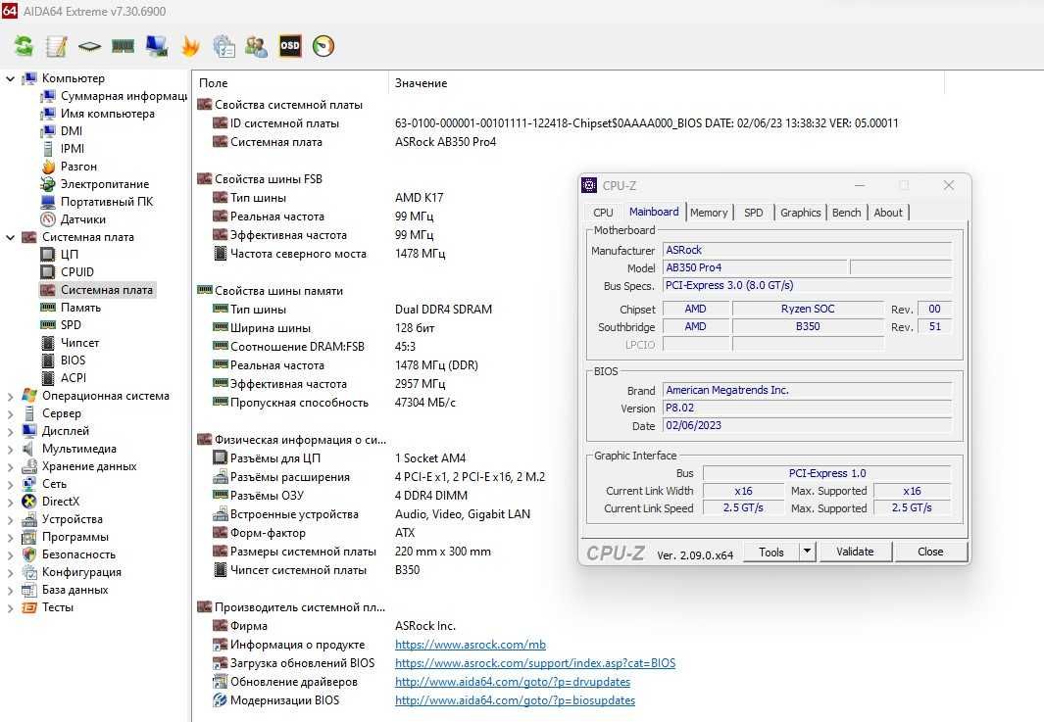Open the OSD panel toolbar icon
This screenshot has height=722, width=1044.
tap(289, 46)
